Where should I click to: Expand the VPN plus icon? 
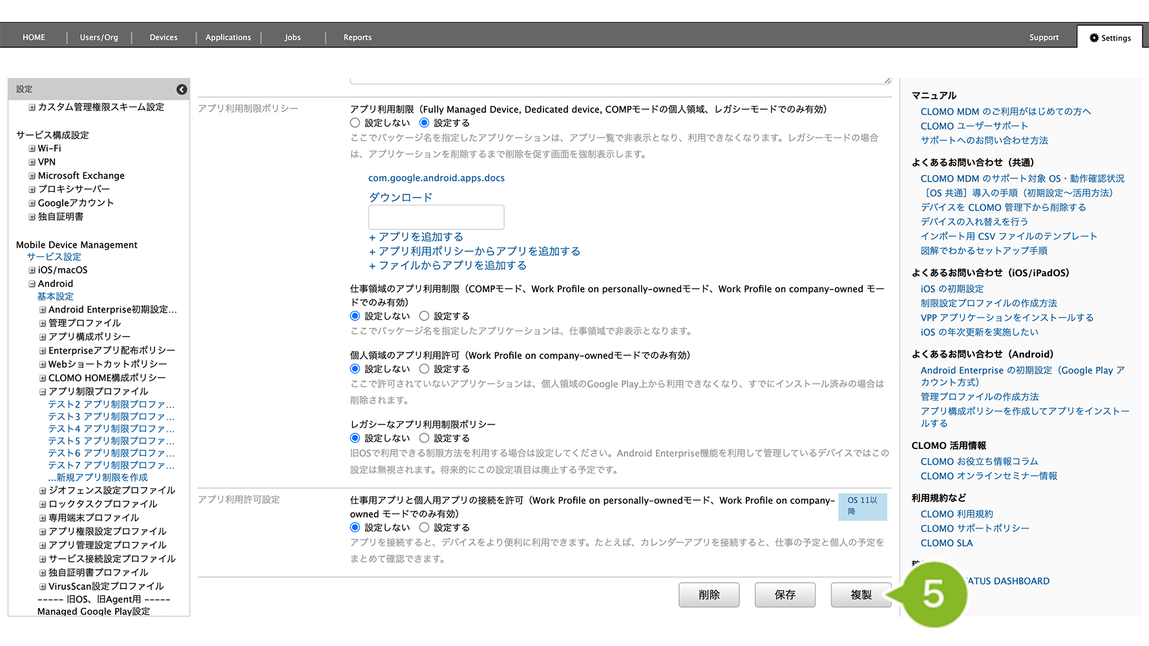(x=32, y=162)
